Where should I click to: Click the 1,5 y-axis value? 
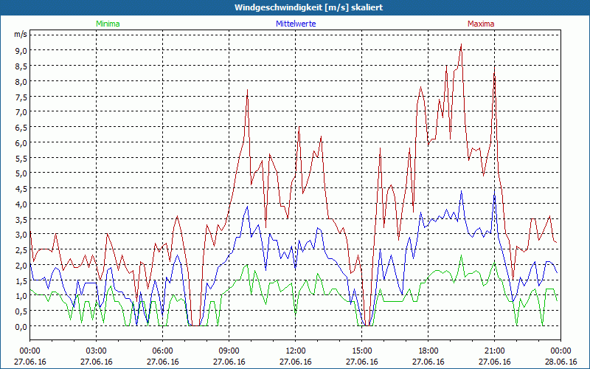21,280
